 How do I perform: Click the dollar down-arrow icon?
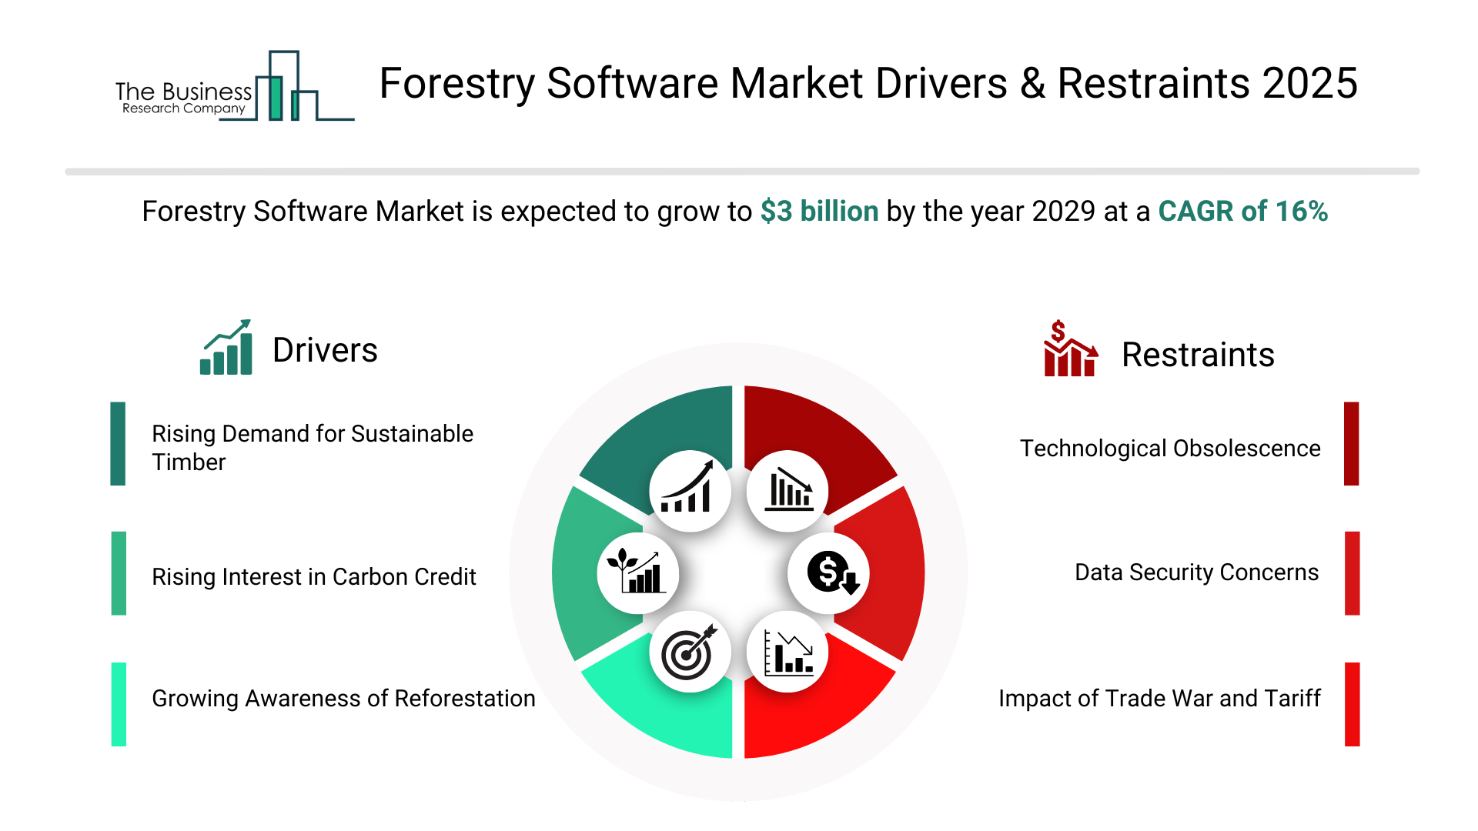(829, 573)
